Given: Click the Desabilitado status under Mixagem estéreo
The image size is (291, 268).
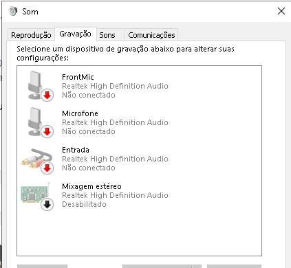Looking at the screenshot, I should coord(84,204).
